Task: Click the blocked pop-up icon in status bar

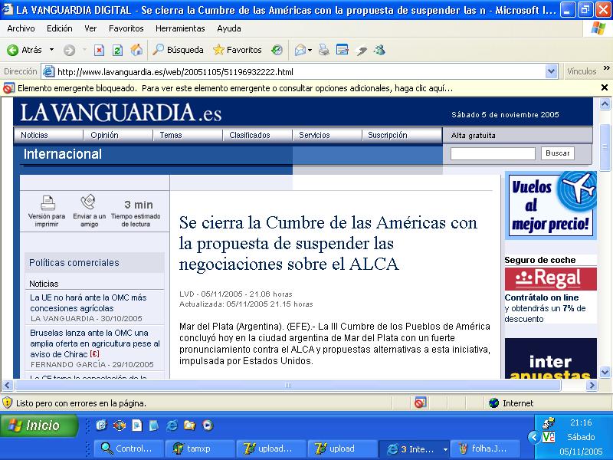Action: click(420, 402)
